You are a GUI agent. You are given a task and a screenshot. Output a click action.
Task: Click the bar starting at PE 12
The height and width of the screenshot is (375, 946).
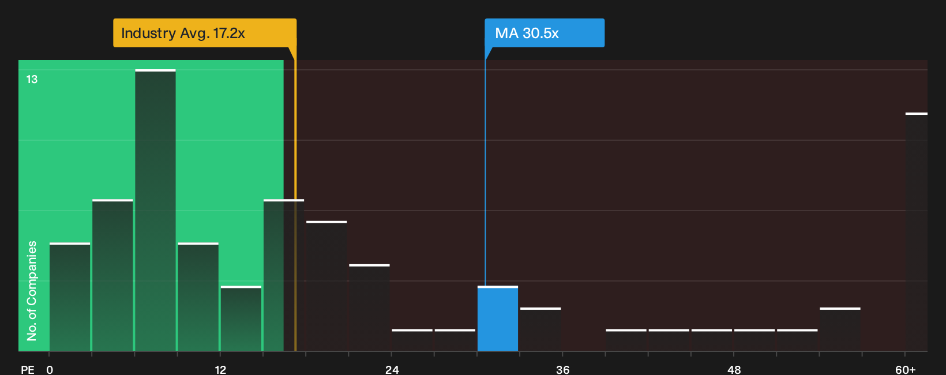[241, 318]
